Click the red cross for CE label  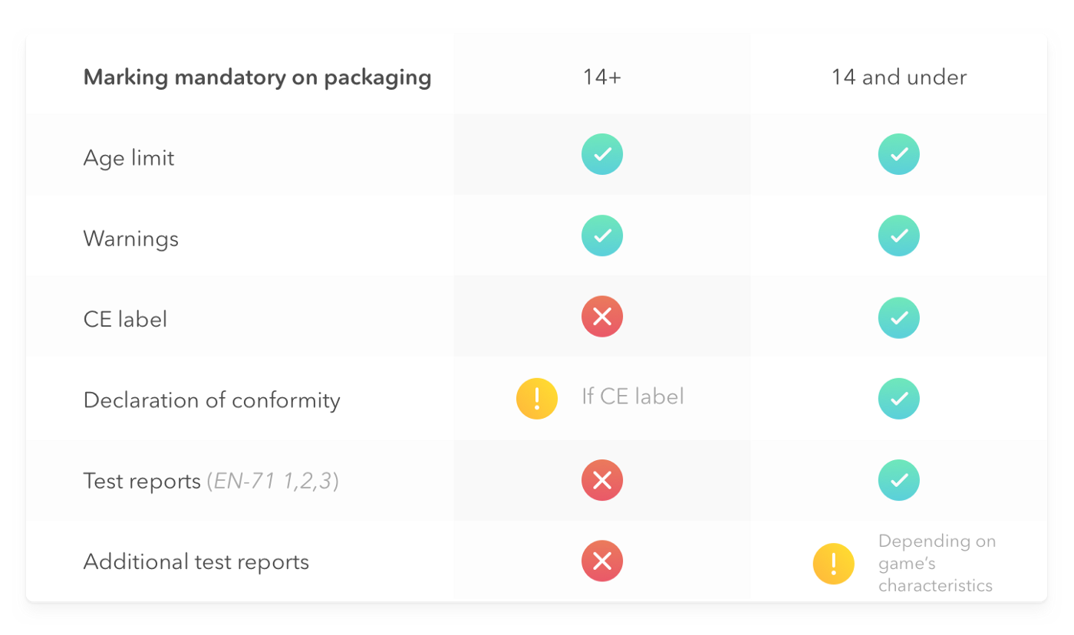click(x=602, y=317)
